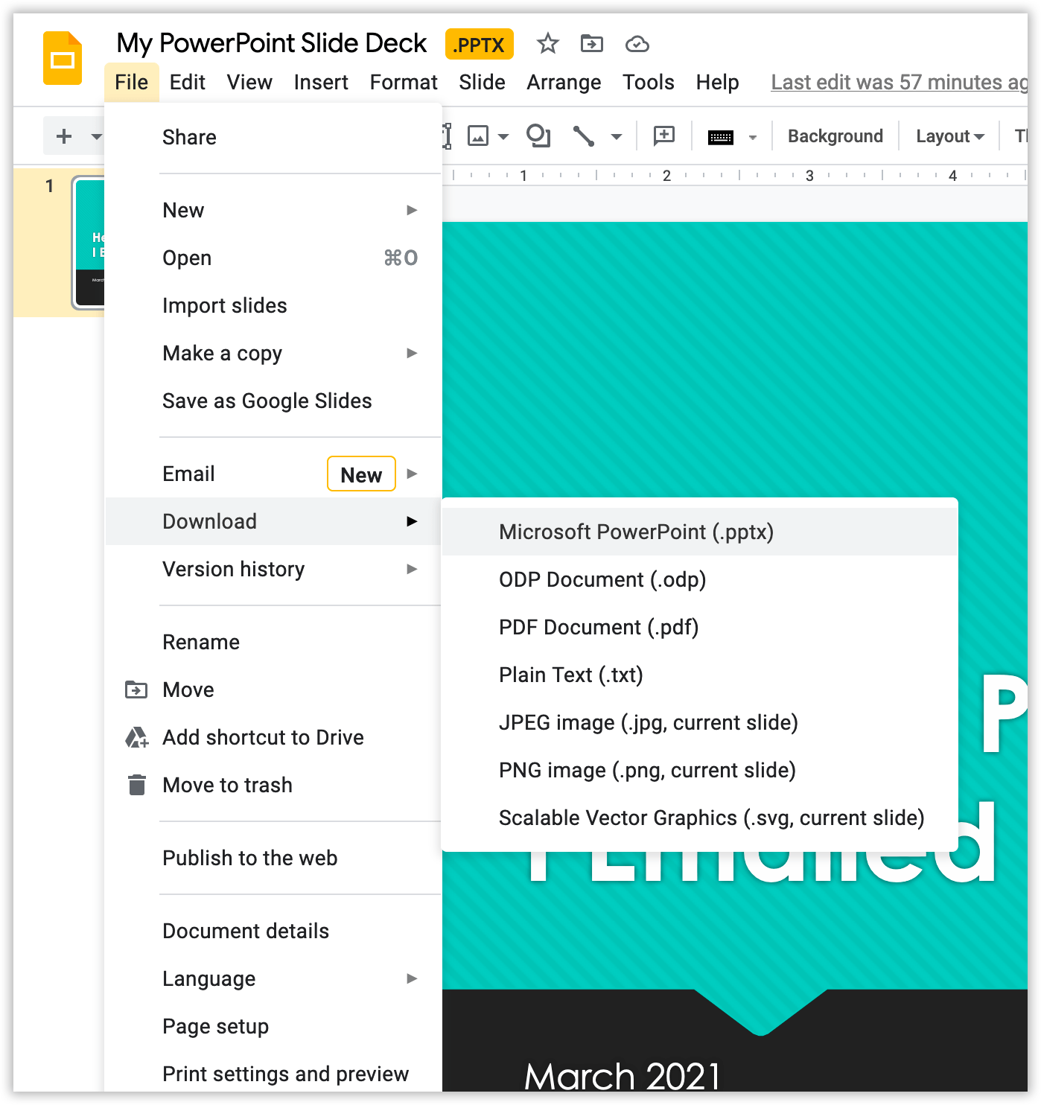Open the Edit menu
The height and width of the screenshot is (1105, 1041).
click(187, 82)
